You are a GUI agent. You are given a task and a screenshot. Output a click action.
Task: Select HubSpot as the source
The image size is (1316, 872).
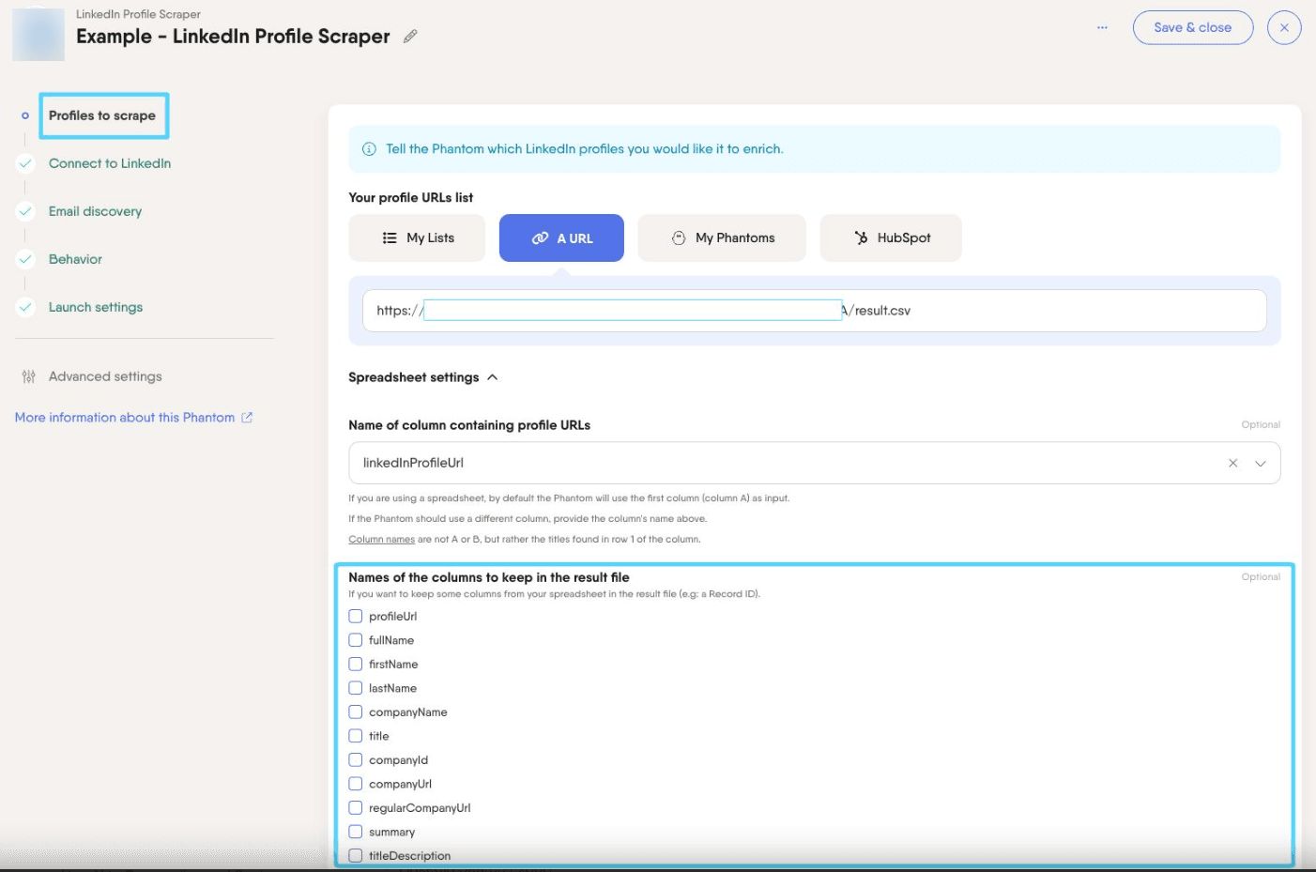[x=891, y=237]
